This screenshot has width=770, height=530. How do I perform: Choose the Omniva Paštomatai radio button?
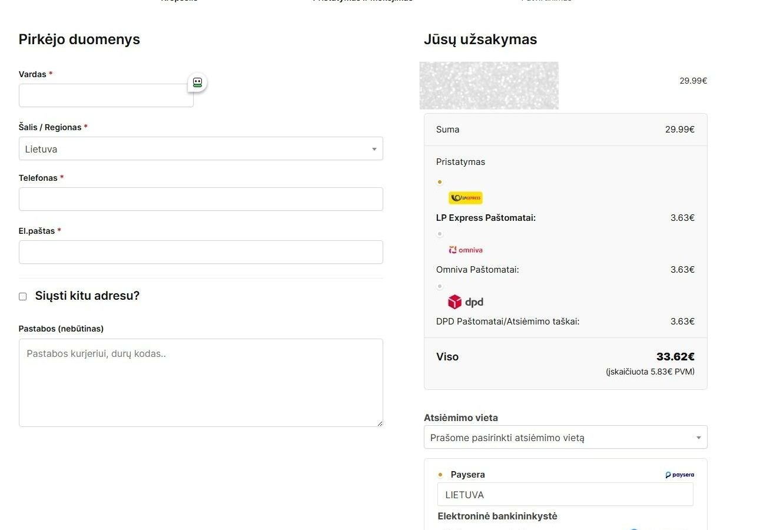(x=440, y=234)
